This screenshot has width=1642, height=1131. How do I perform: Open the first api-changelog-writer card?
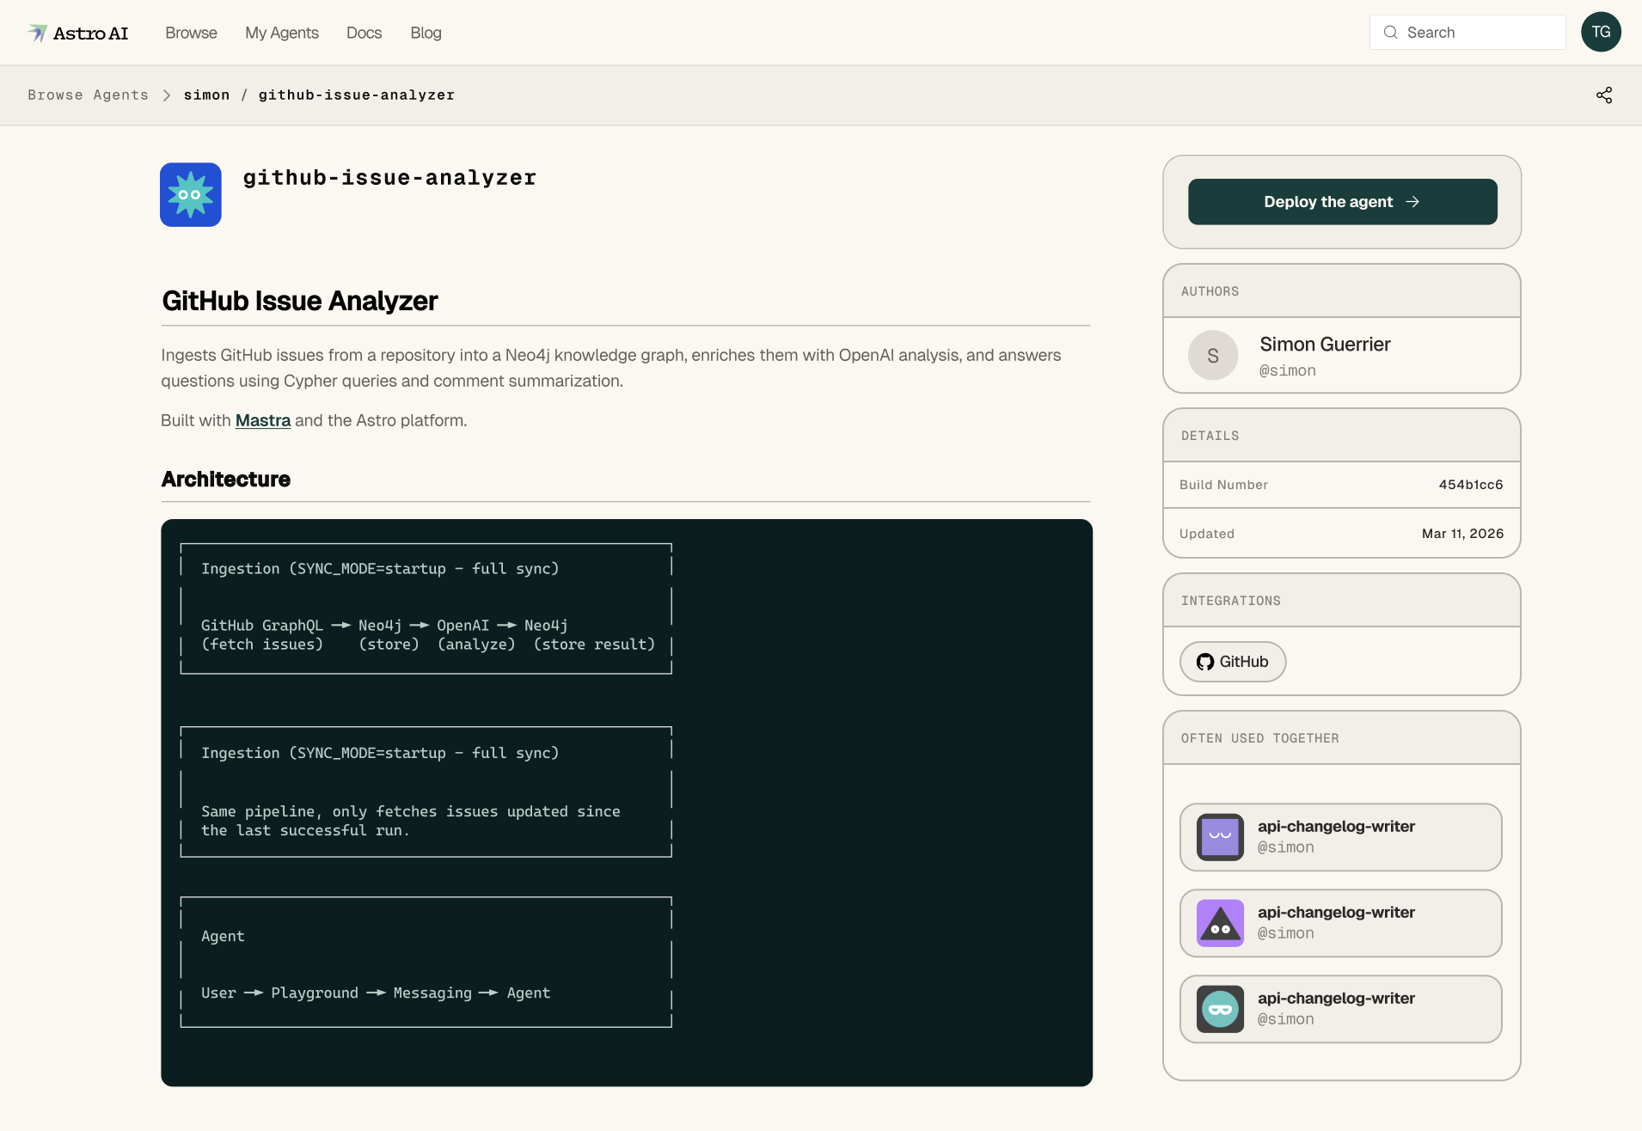pos(1340,837)
